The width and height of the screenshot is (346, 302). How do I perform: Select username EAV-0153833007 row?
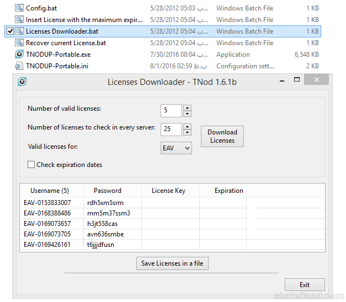pyautogui.click(x=47, y=203)
